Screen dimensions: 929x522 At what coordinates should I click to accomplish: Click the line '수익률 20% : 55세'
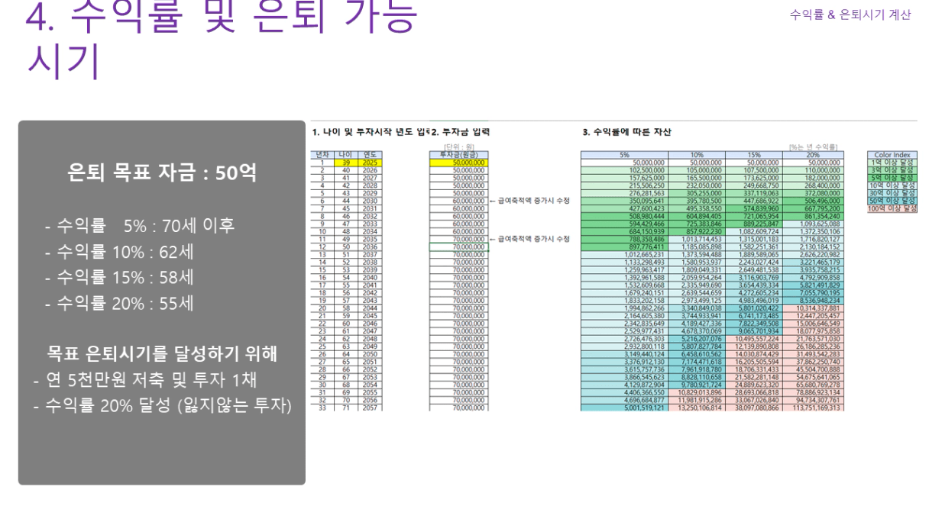(119, 303)
